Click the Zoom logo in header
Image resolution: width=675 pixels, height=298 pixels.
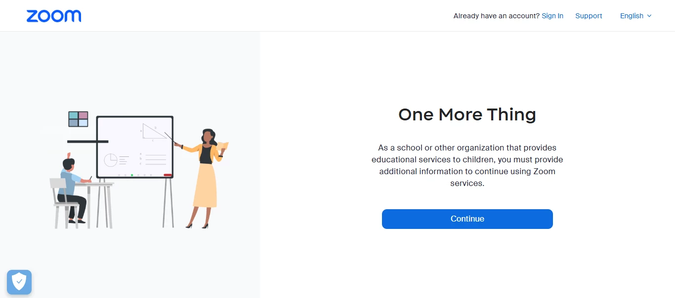[x=54, y=16]
